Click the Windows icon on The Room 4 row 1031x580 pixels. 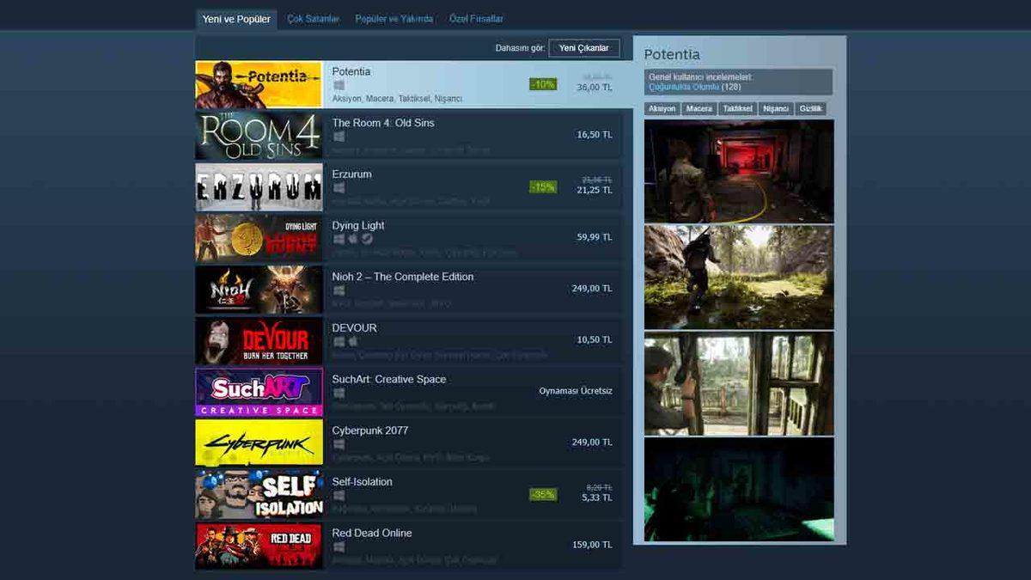(337, 137)
